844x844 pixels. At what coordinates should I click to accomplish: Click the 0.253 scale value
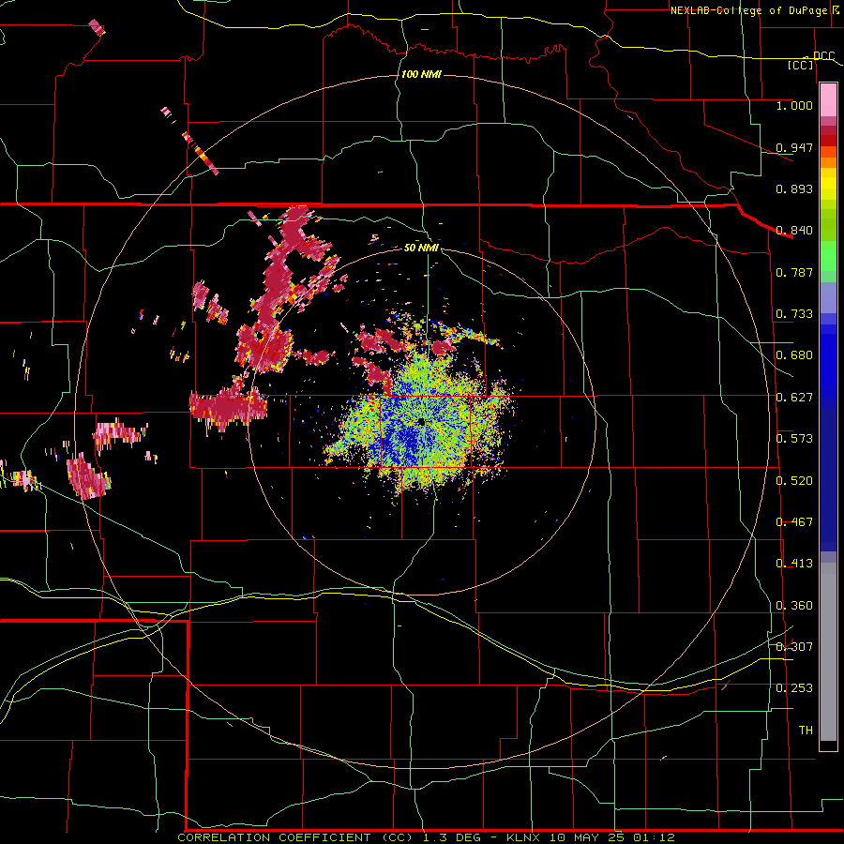[x=794, y=688]
